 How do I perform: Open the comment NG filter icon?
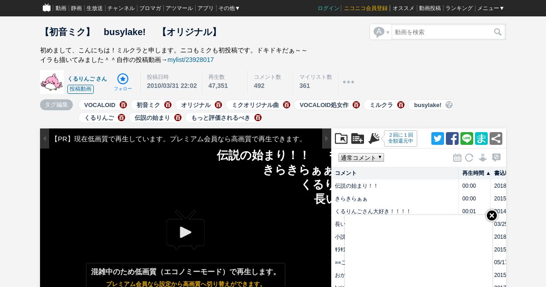pyautogui.click(x=496, y=158)
